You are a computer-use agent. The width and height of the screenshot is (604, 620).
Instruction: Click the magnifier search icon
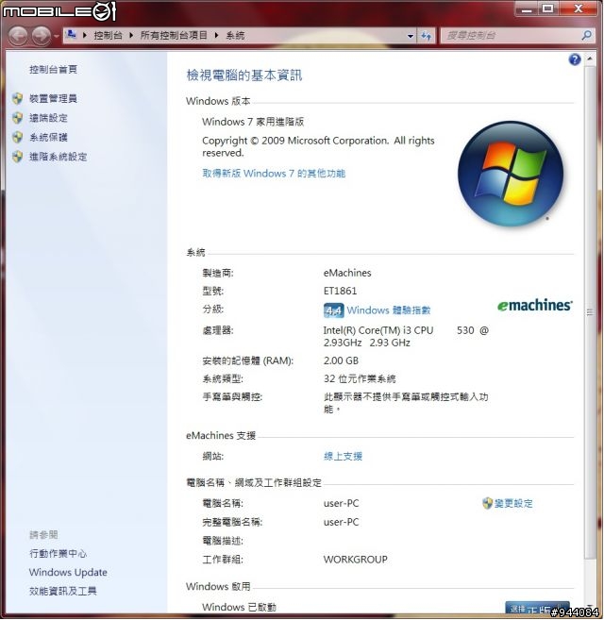coord(587,36)
